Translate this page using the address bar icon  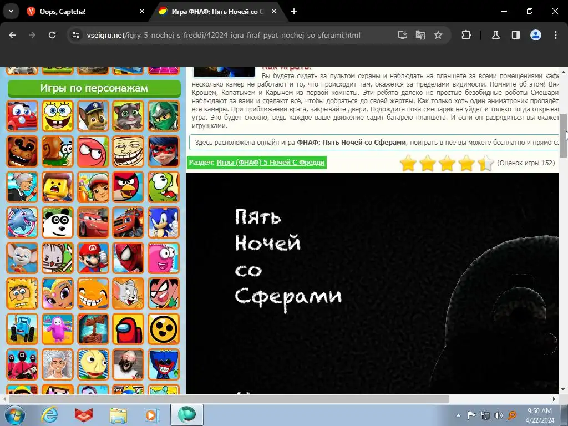[420, 35]
